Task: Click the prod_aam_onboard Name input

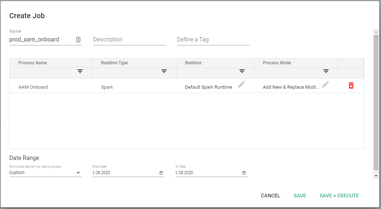Action: tap(40, 40)
